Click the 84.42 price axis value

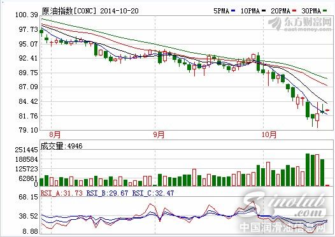(x=29, y=101)
